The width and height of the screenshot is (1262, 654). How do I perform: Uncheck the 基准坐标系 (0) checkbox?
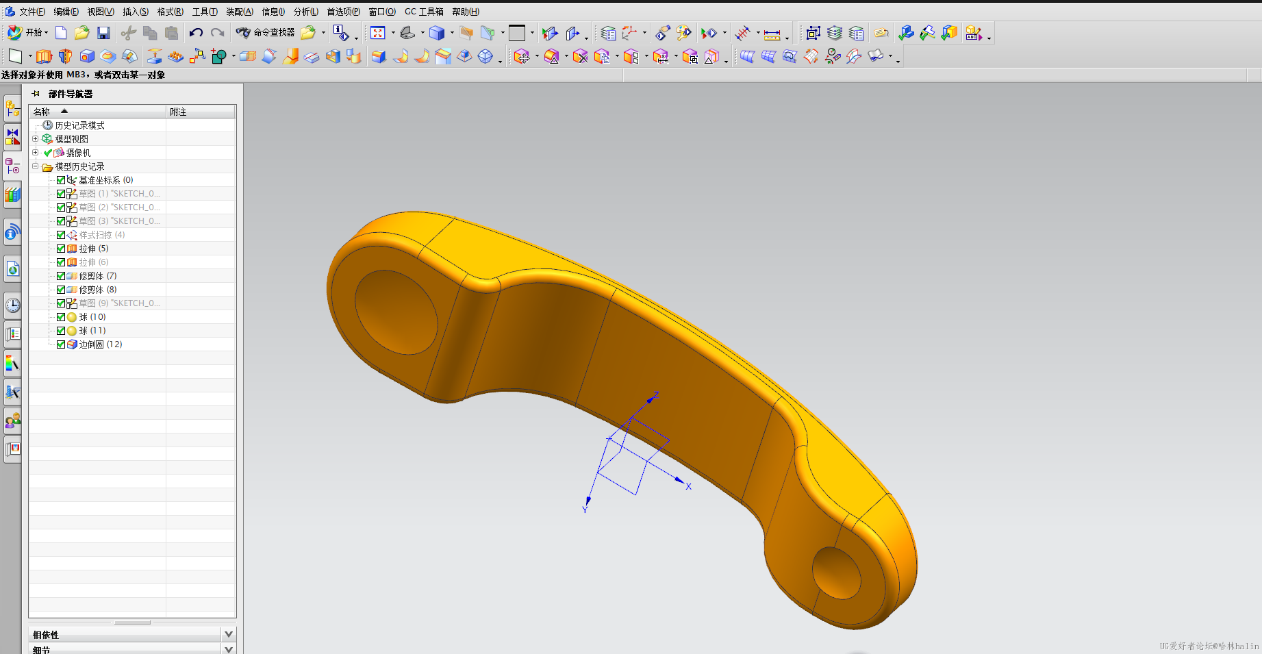61,180
